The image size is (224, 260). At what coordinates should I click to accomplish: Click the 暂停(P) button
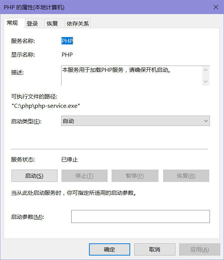pos(135,176)
